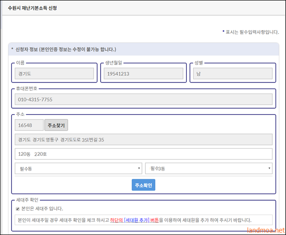Screen dimensions: 286x235
Task: Click the road address field 경기도도로 35번길
Action: (x=143, y=140)
